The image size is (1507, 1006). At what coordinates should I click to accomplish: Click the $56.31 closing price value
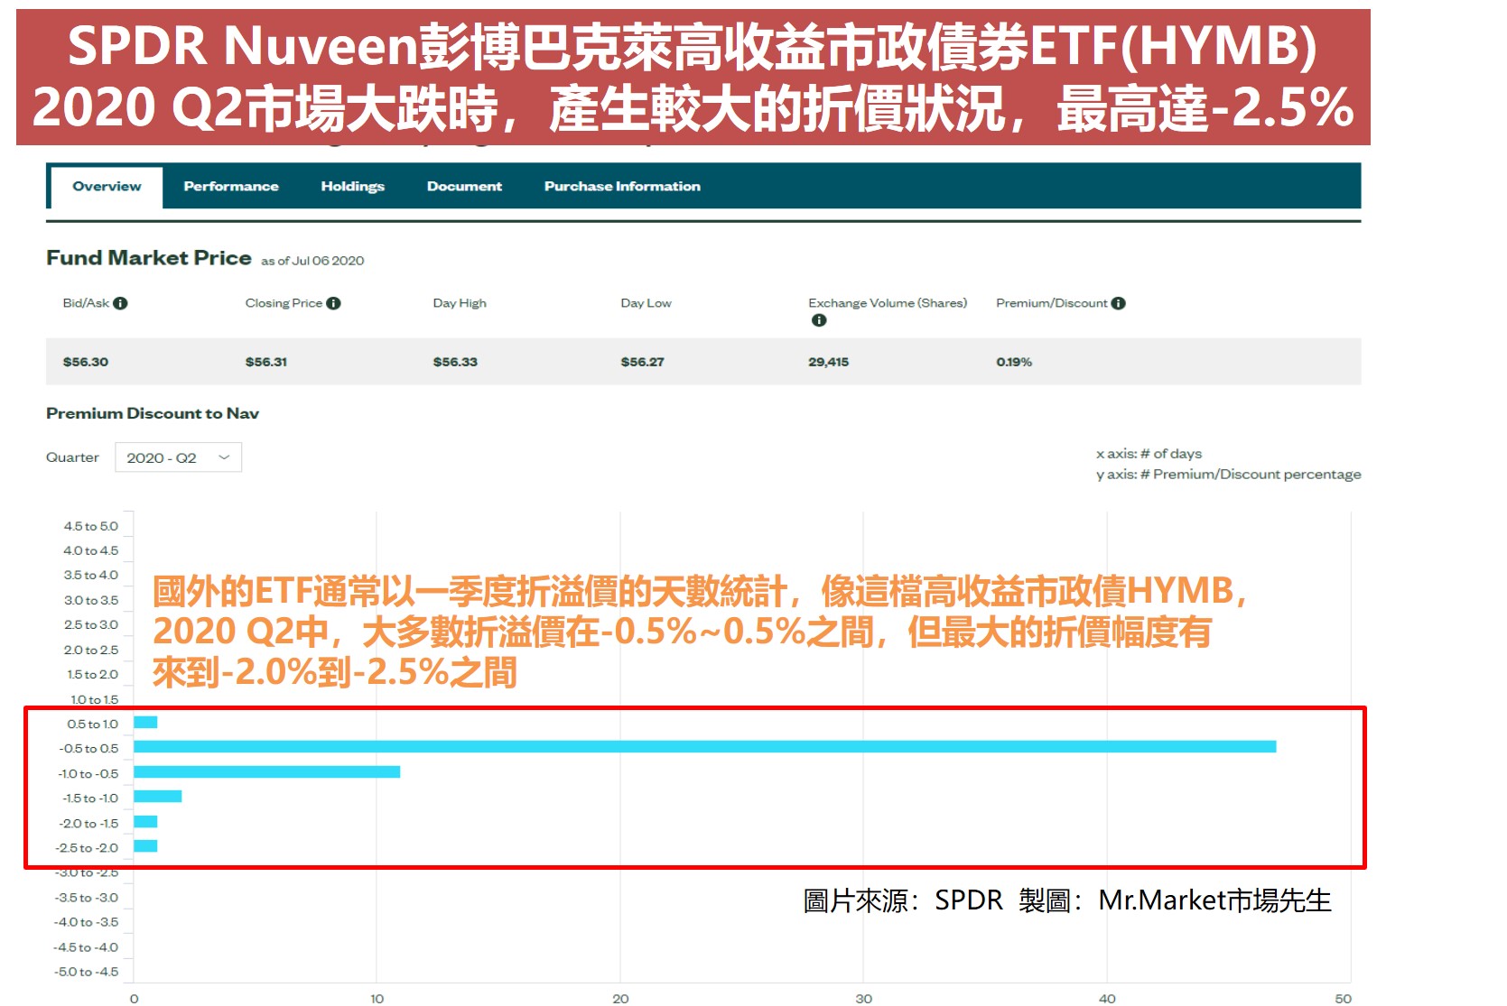[x=266, y=362]
